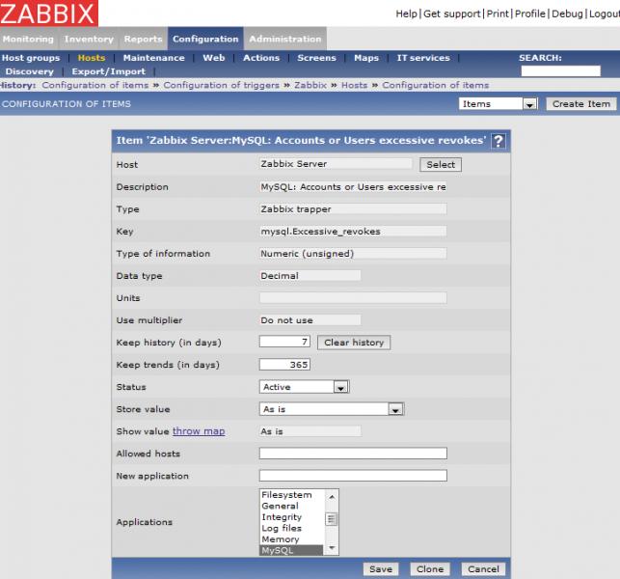Image resolution: width=620 pixels, height=579 pixels.
Task: Go to the Inventory tab
Action: [x=89, y=39]
